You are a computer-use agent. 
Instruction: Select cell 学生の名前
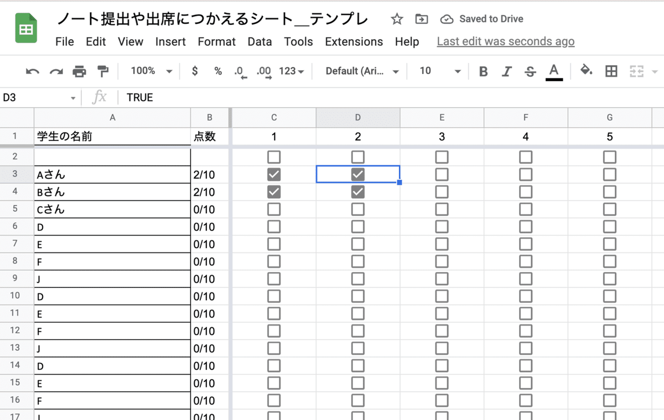click(112, 136)
